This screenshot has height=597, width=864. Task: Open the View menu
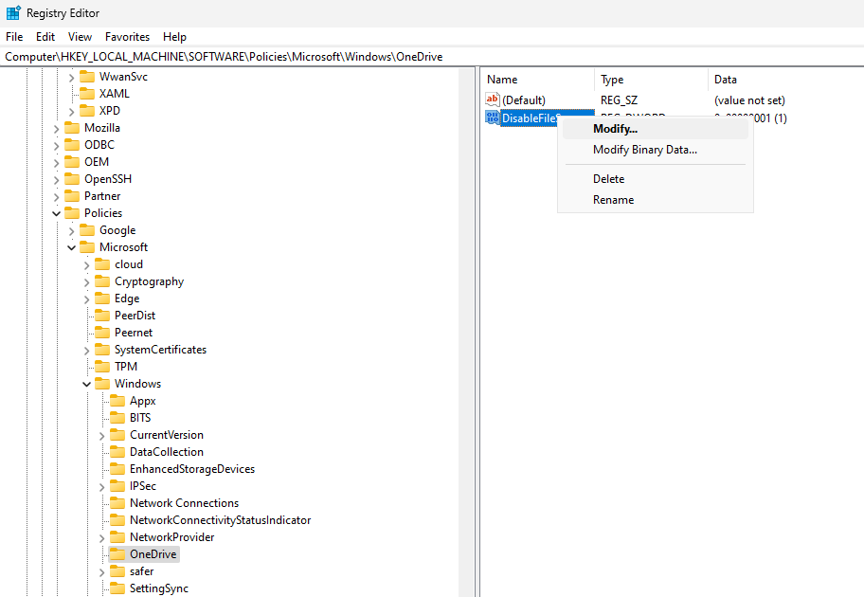click(80, 37)
